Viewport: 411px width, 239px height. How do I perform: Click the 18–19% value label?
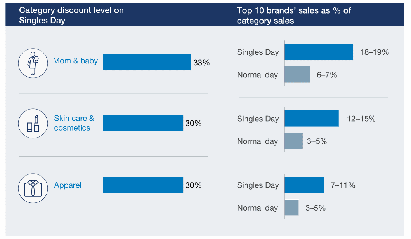(x=374, y=52)
